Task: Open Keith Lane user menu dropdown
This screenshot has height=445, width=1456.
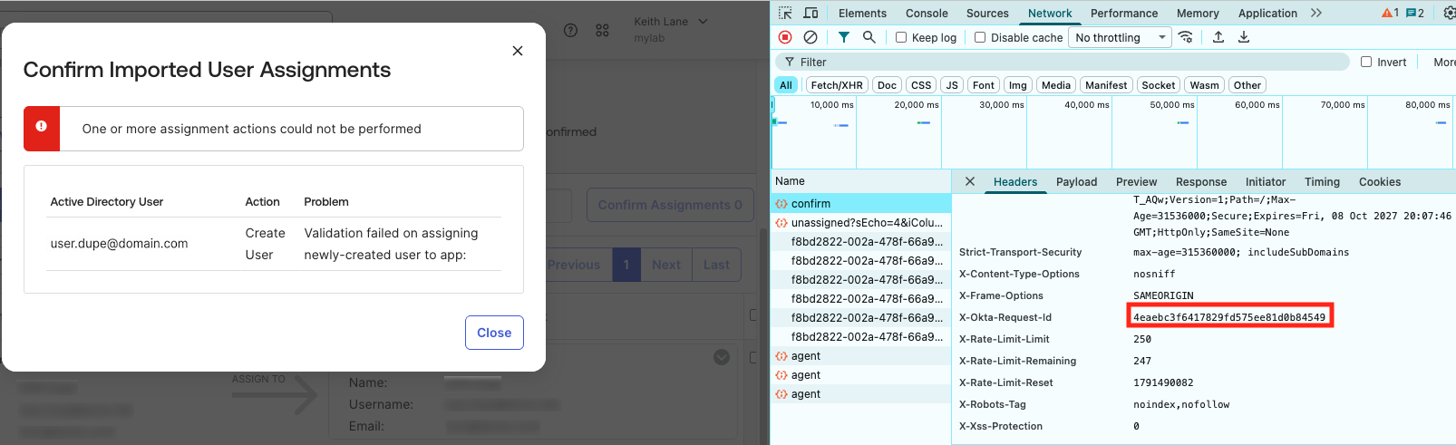Action: pos(671,29)
